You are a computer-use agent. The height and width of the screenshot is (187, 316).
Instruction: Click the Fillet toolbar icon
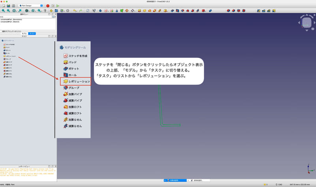click(228, 11)
